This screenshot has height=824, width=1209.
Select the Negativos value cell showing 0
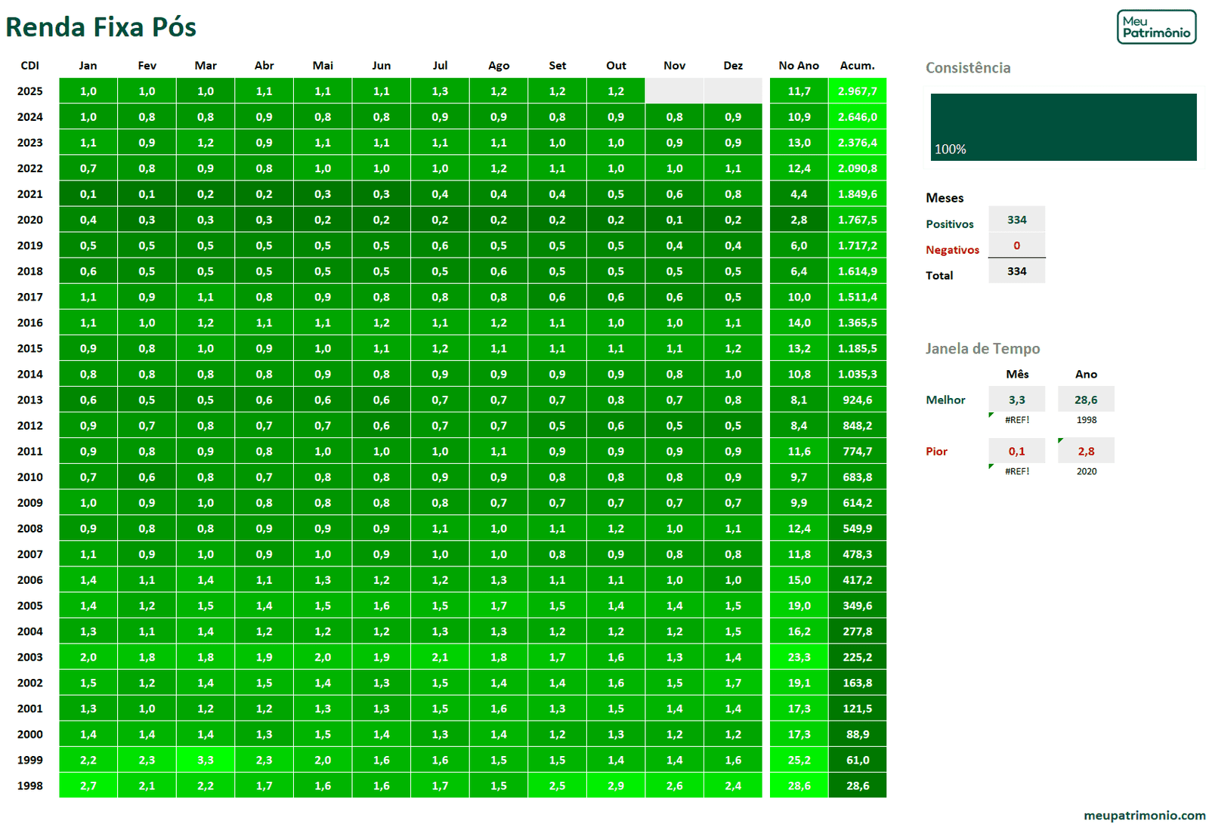1016,245
